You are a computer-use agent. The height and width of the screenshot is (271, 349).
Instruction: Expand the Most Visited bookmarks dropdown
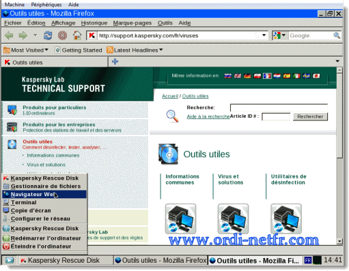(x=26, y=50)
